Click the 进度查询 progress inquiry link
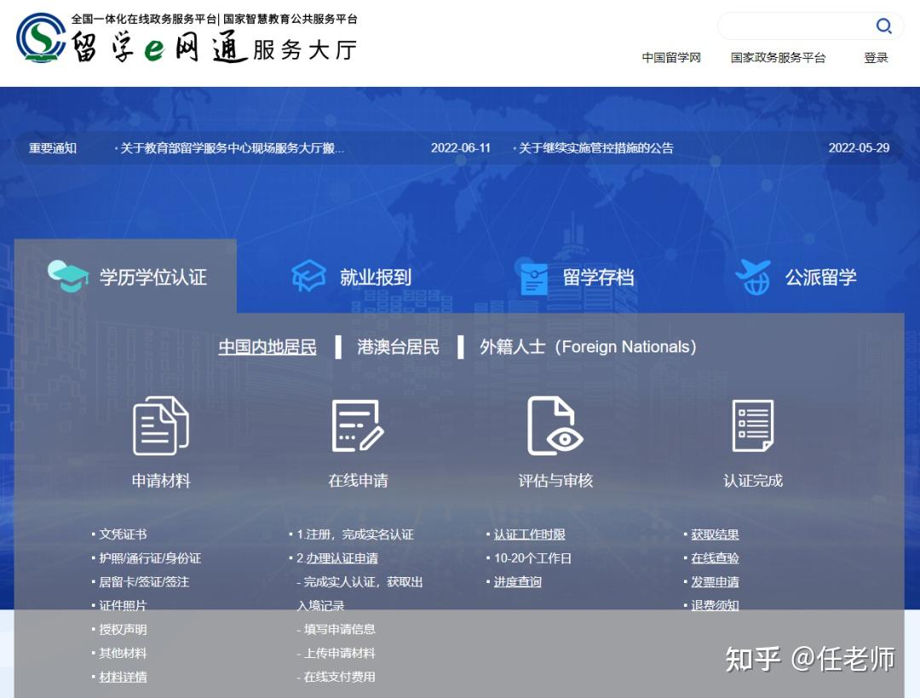Screen dimensions: 920x698 point(520,582)
